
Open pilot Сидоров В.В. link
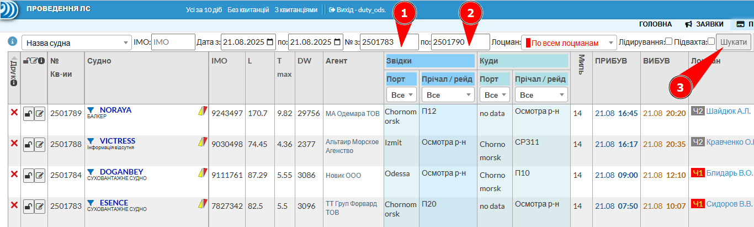tap(730, 204)
